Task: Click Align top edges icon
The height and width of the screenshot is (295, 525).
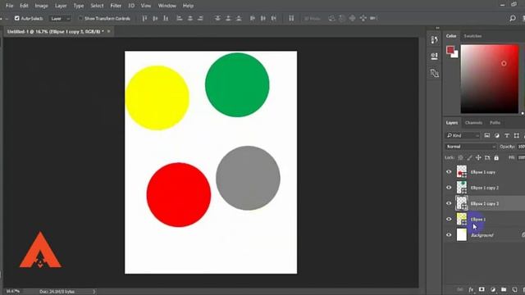Action: (x=144, y=18)
